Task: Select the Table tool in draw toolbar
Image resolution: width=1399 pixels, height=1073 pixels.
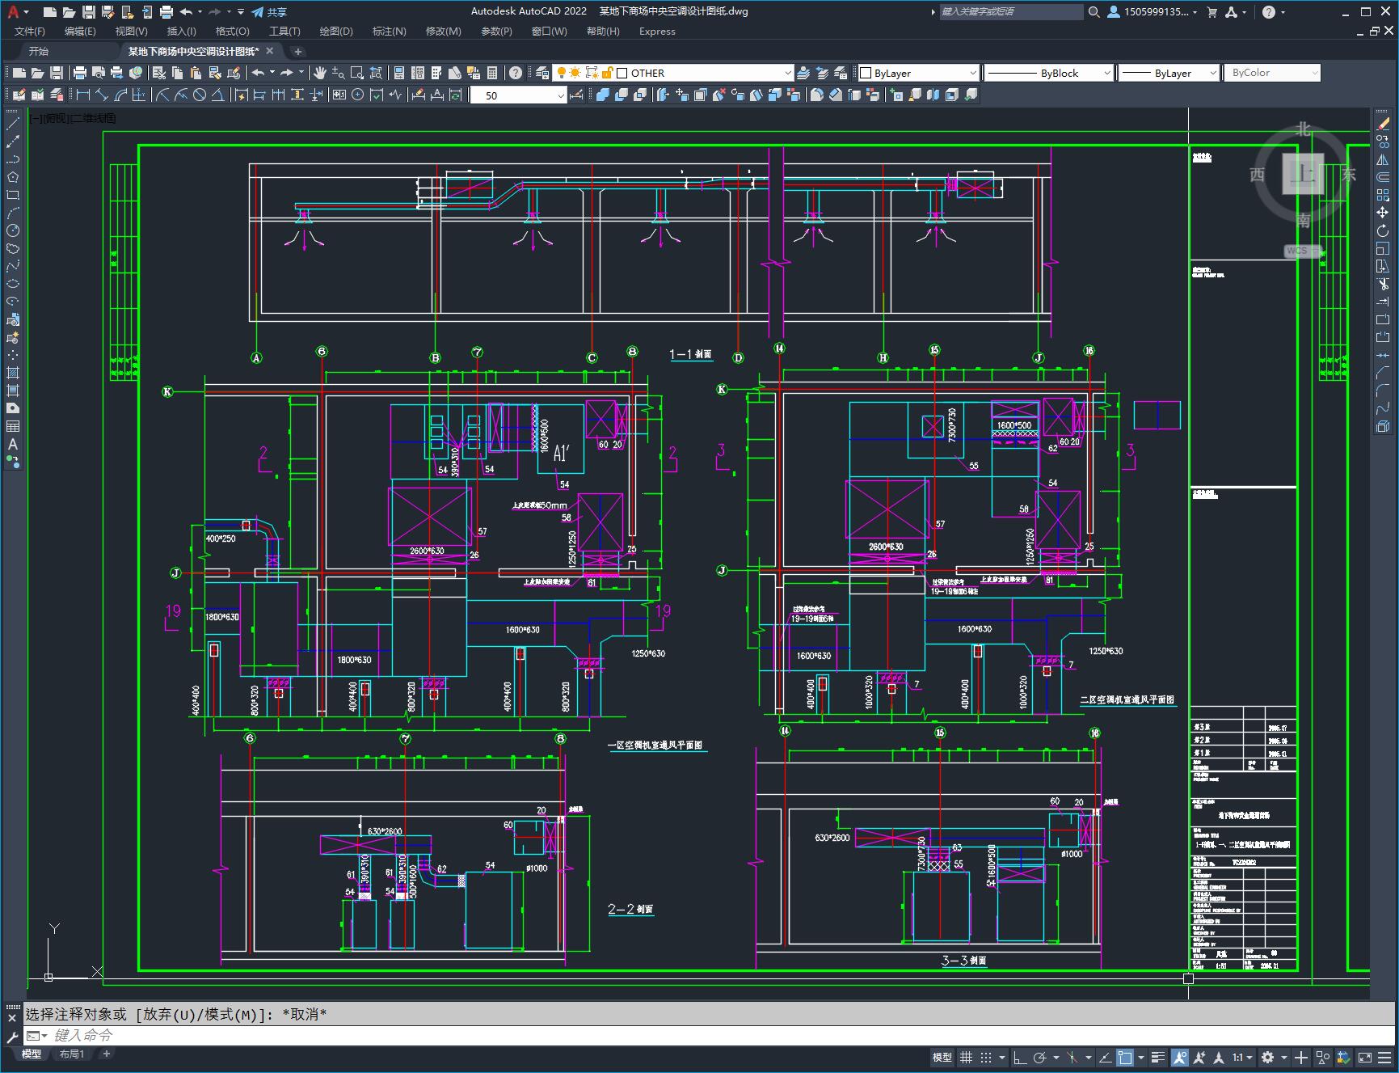Action: click(x=13, y=426)
